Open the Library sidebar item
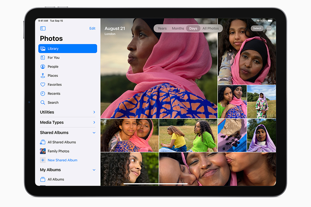 tap(68, 49)
